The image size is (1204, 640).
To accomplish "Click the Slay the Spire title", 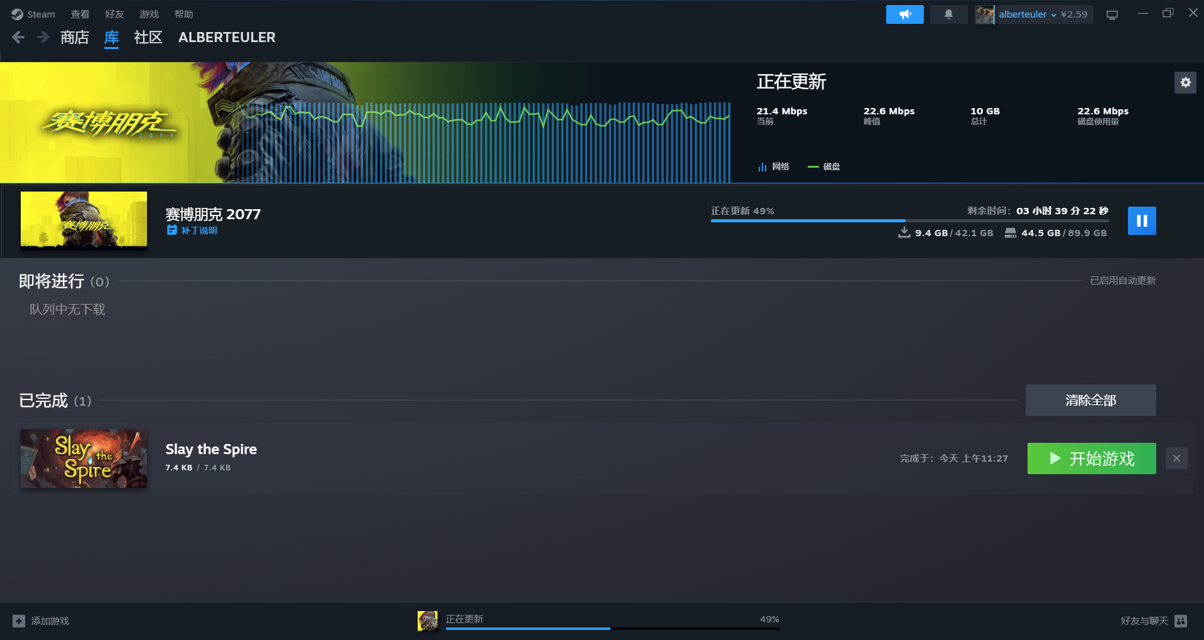I will coord(211,449).
